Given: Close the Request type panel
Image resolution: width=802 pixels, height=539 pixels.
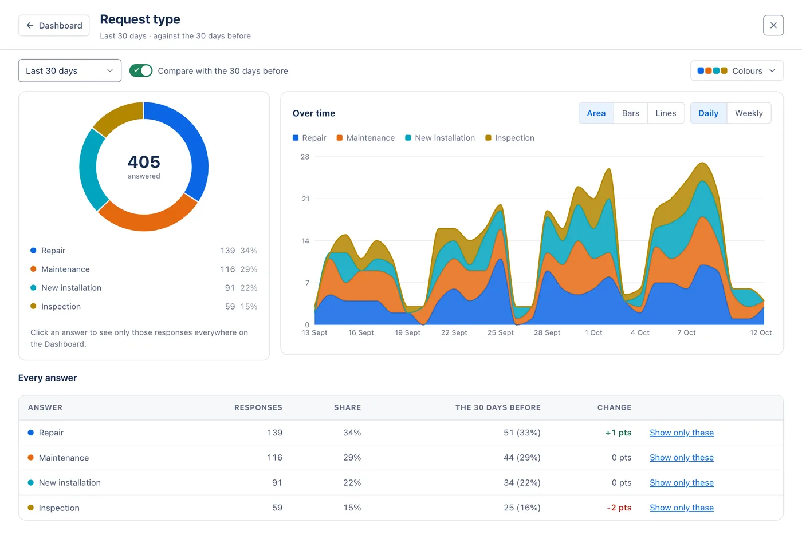Looking at the screenshot, I should pos(773,25).
